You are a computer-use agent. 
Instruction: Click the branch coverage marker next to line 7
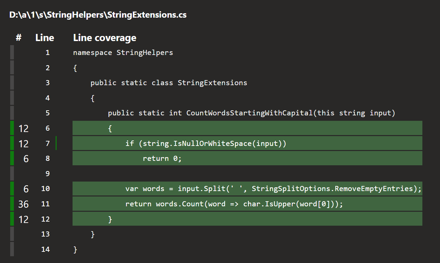pos(56,143)
